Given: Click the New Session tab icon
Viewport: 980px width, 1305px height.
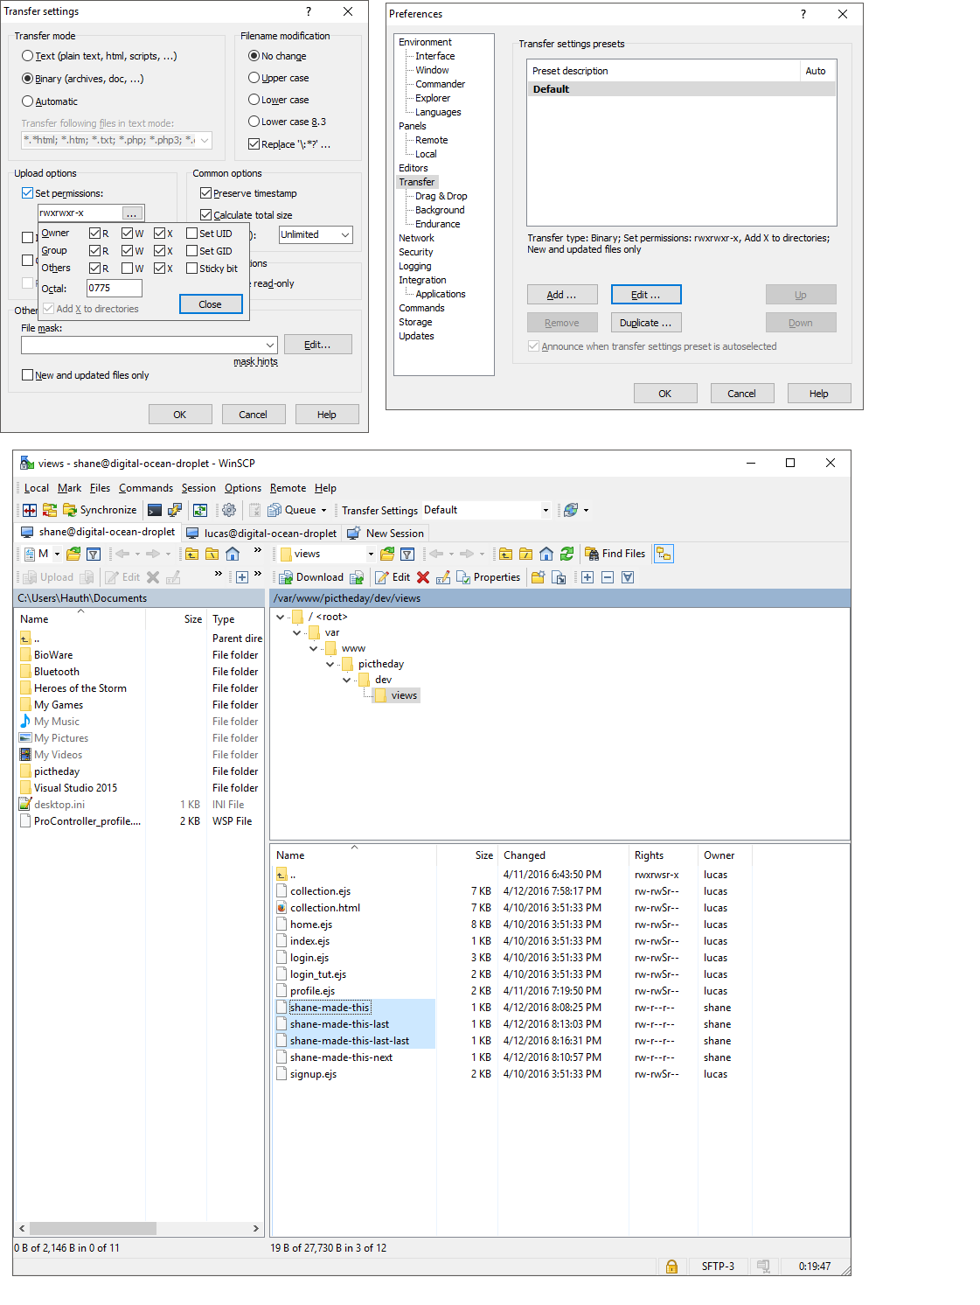Looking at the screenshot, I should [x=352, y=533].
